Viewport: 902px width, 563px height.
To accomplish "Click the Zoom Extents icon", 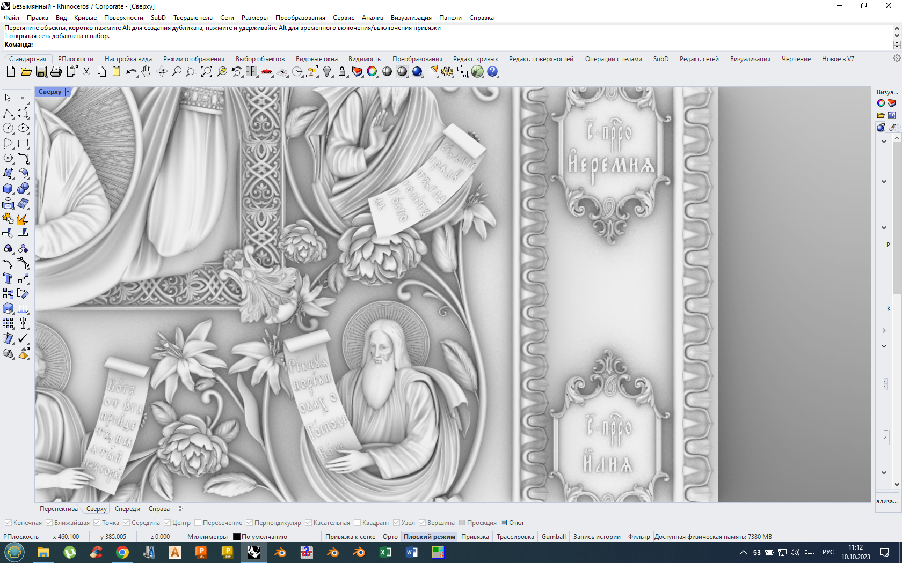I will (207, 71).
